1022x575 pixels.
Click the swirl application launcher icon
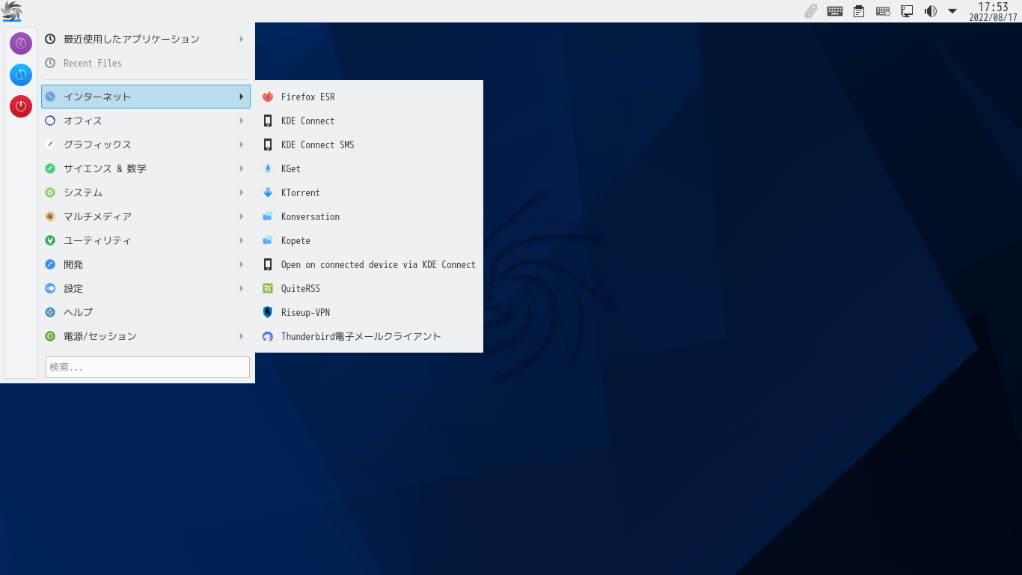(x=12, y=10)
